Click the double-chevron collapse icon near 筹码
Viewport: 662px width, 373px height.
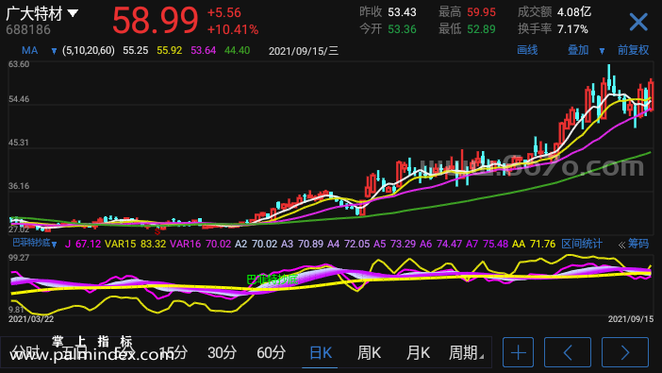click(x=621, y=245)
